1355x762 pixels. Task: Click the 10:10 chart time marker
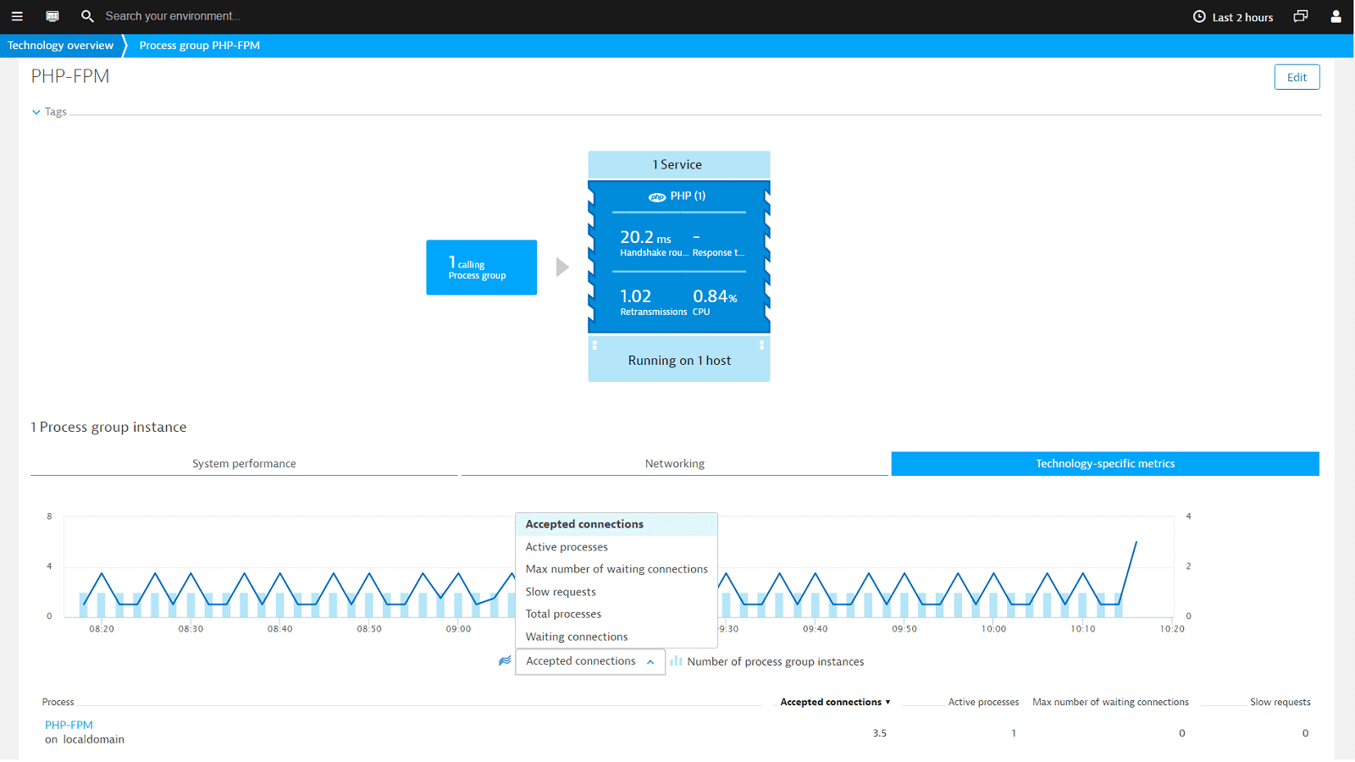coord(1082,629)
